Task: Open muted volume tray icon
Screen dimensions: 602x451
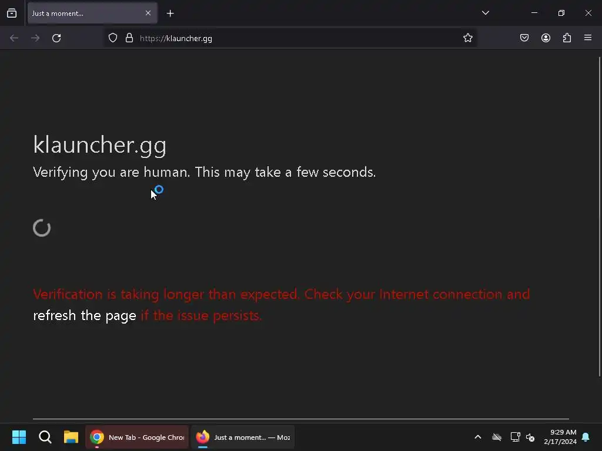Action: pos(531,437)
